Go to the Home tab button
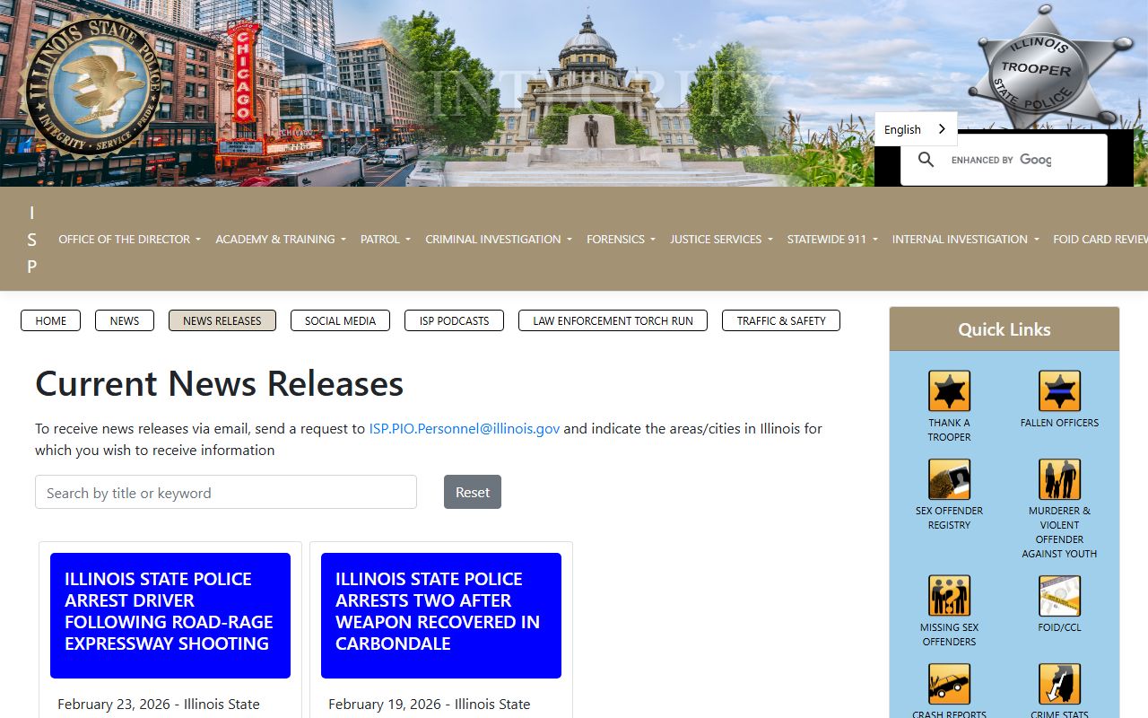This screenshot has width=1148, height=718. (x=51, y=320)
